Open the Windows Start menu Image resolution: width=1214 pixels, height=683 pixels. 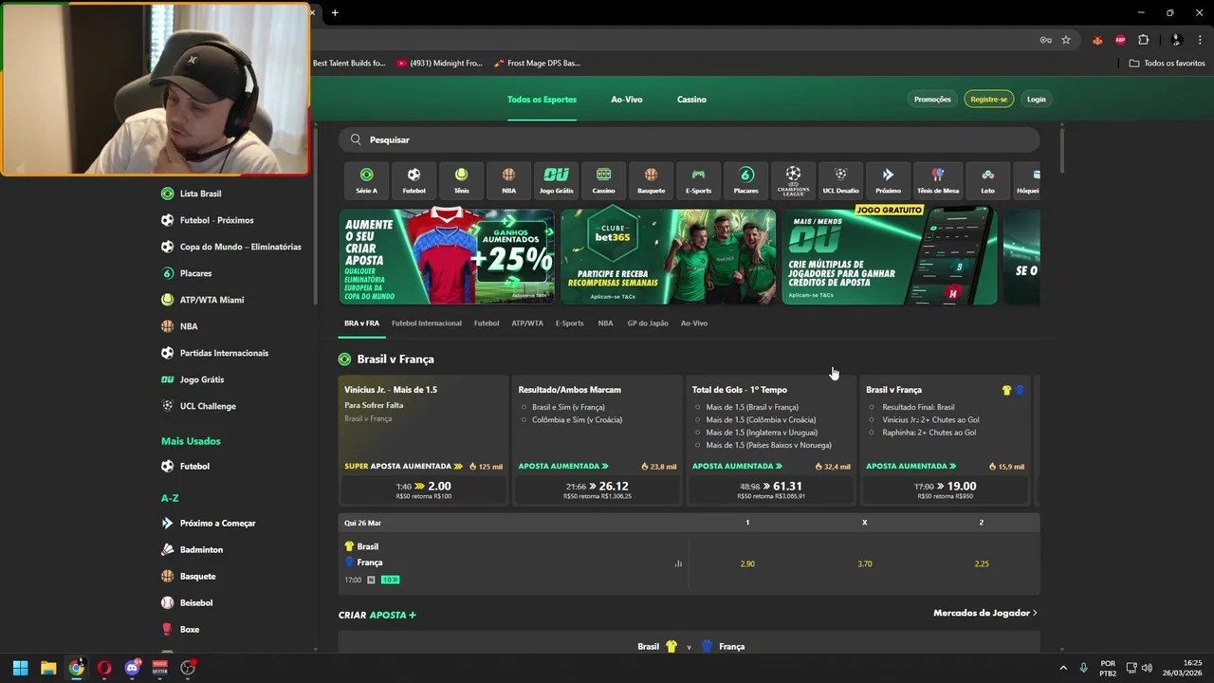[20, 668]
